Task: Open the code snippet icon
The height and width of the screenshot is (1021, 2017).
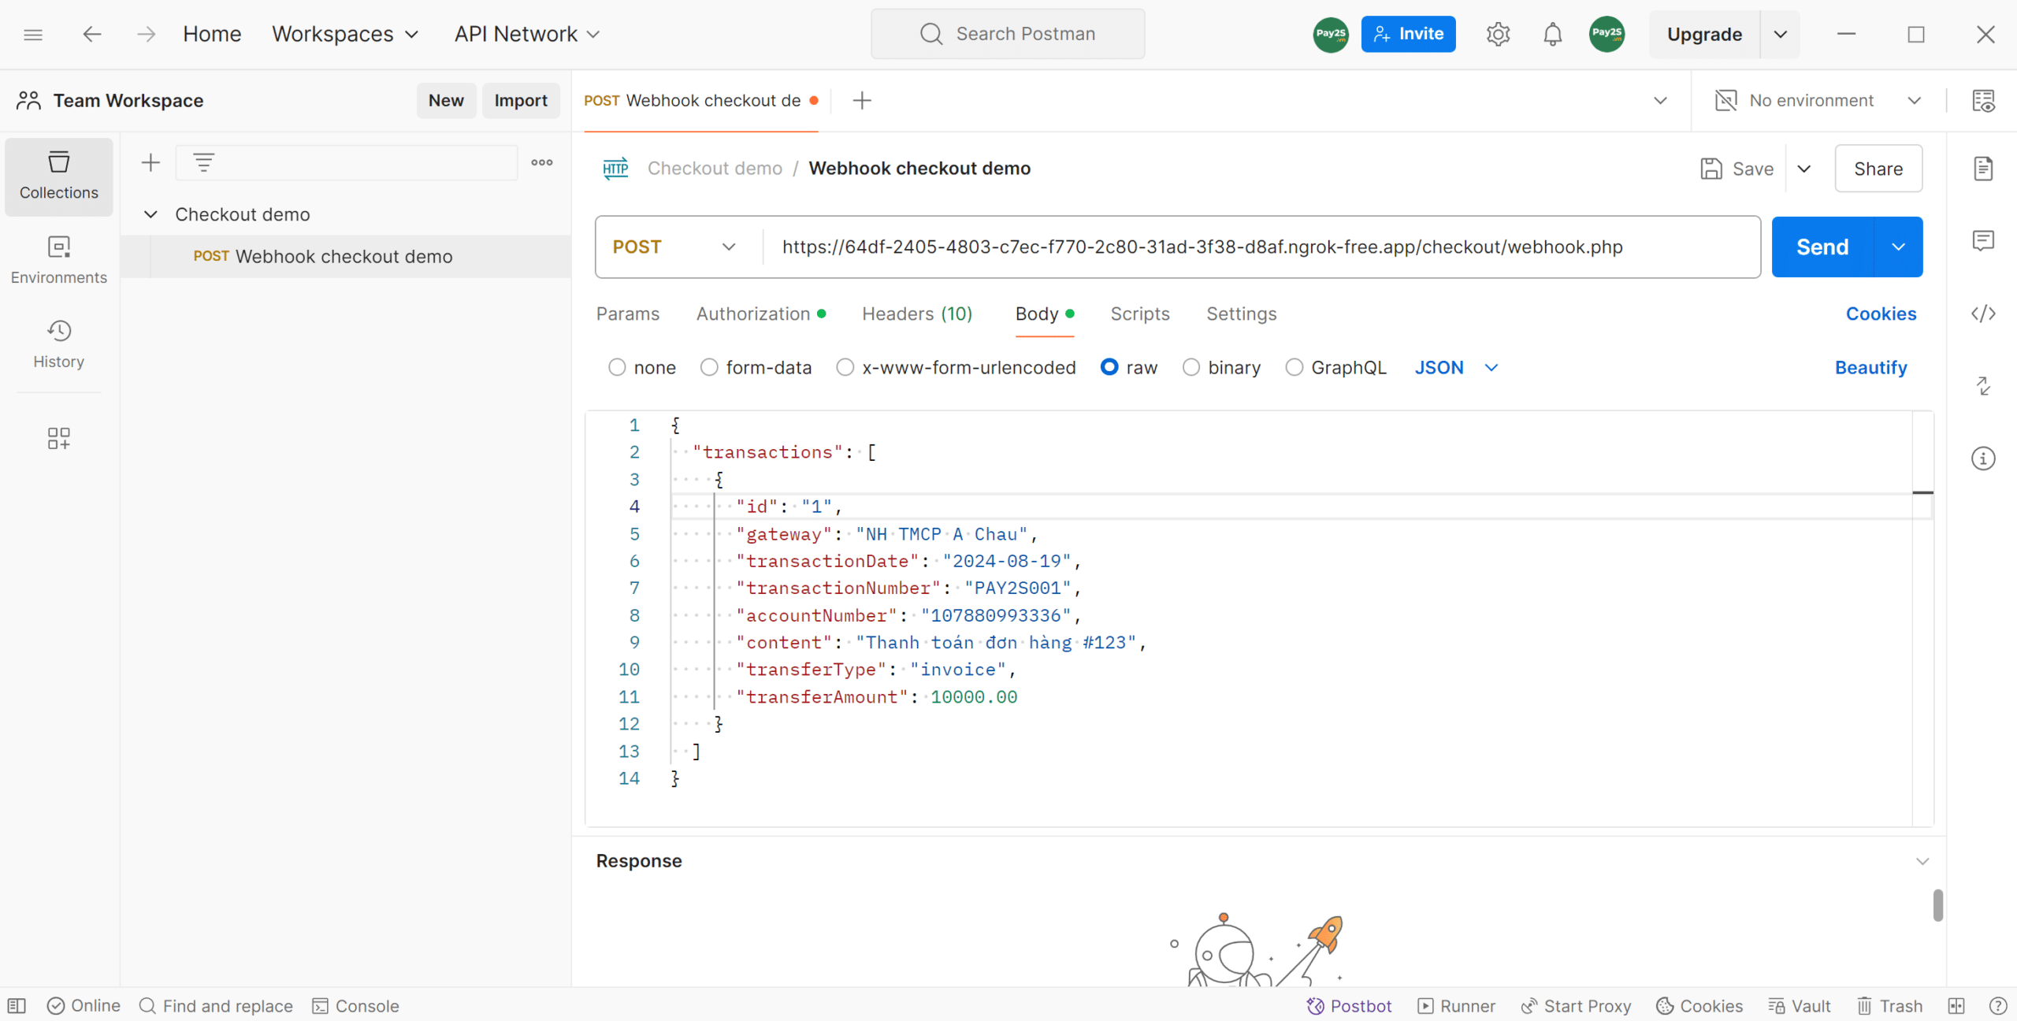Action: coord(1983,314)
